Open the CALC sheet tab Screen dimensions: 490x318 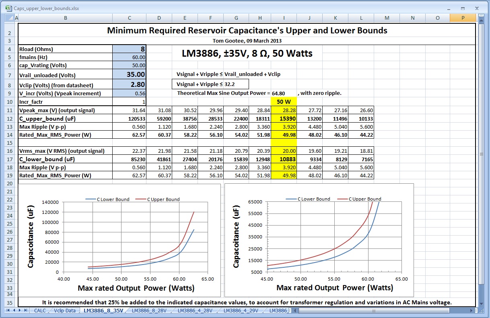point(39,310)
